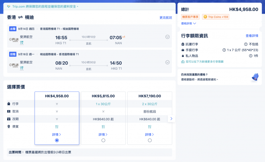Click the Fiji Airways logo on outbound flight
This screenshot has width=265, height=162.
tap(14, 38)
